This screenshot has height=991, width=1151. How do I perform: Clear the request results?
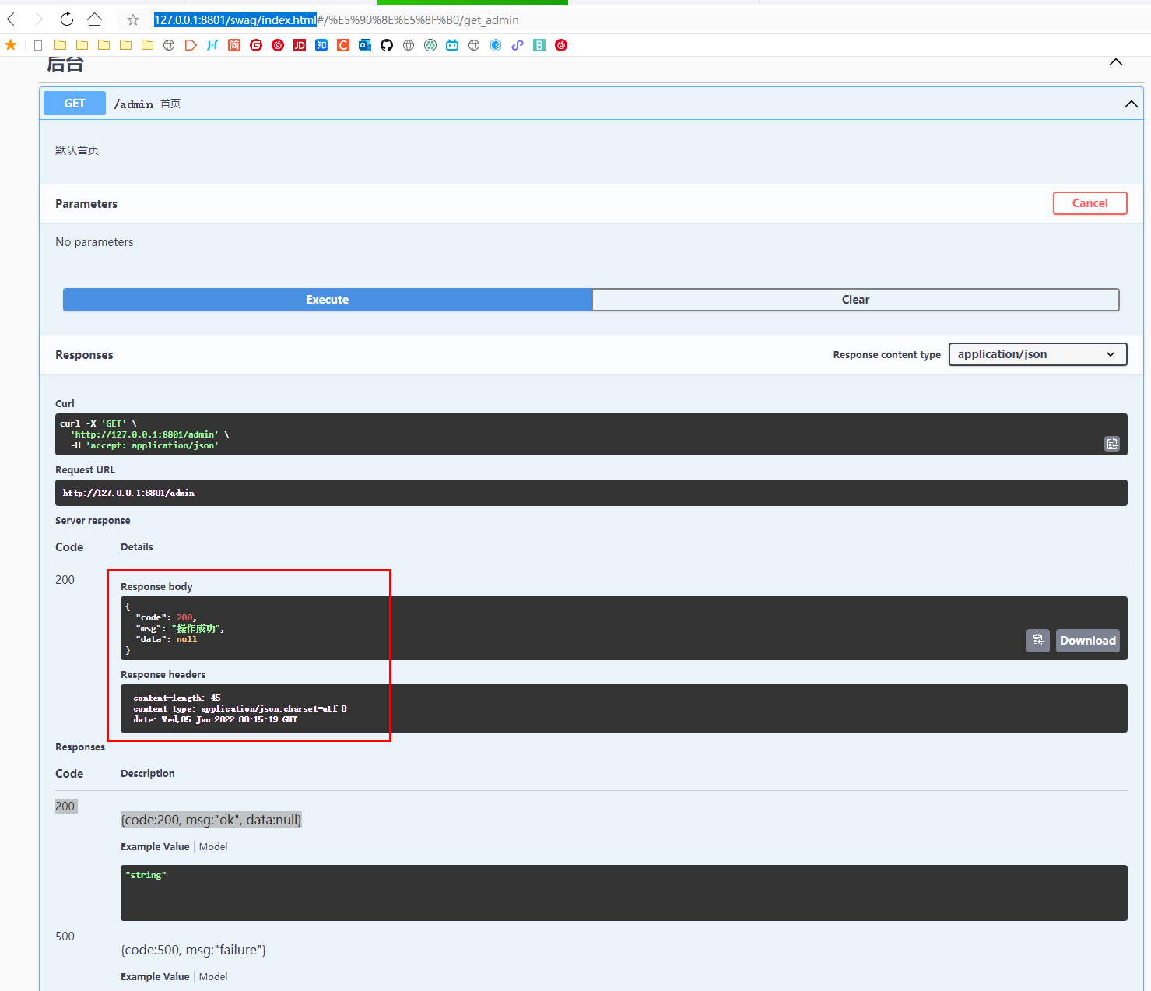coord(856,300)
